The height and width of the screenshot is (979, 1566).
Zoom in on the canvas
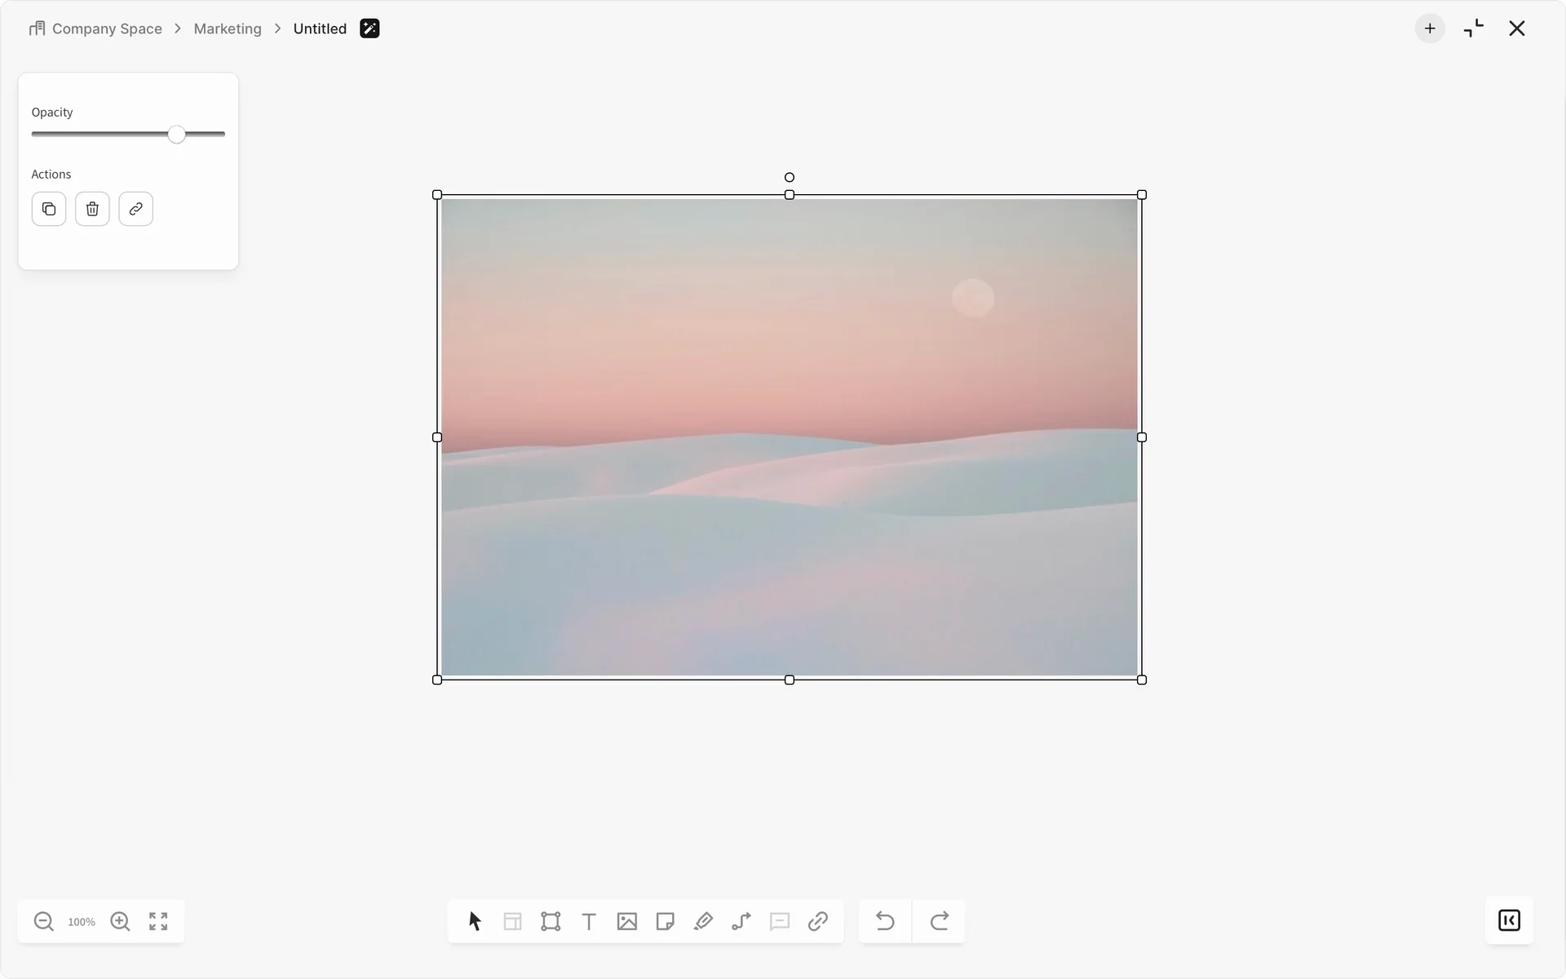[120, 921]
